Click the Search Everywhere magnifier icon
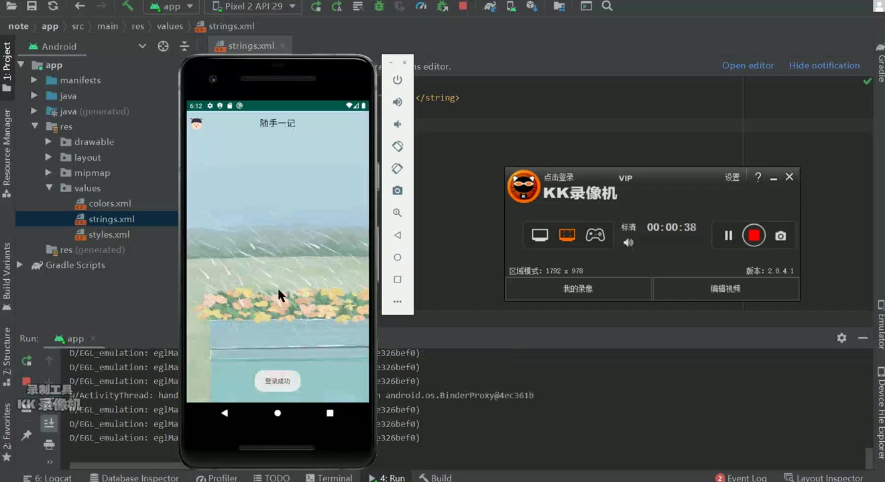Viewport: 885px width, 482px height. click(x=607, y=6)
